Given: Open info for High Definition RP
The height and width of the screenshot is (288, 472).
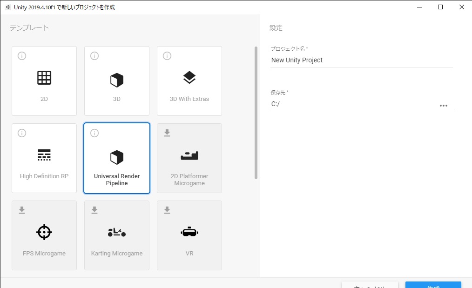Looking at the screenshot, I should [x=22, y=133].
